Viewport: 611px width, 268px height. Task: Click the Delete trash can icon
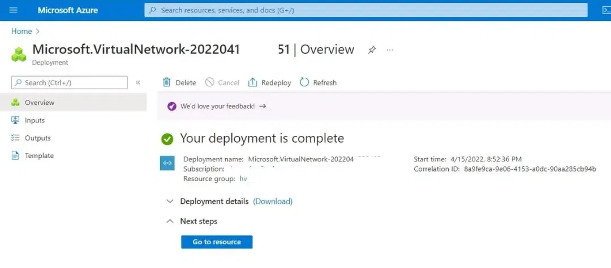pyautogui.click(x=167, y=82)
